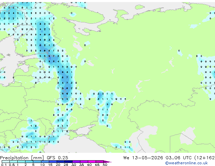Click the '45' legend scale label

click(97, 165)
